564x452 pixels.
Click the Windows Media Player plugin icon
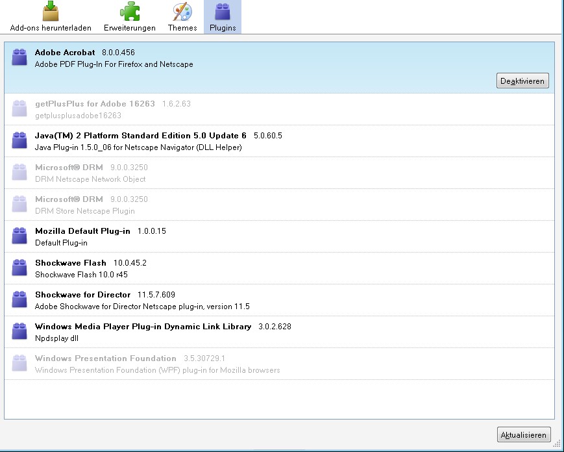point(19,331)
